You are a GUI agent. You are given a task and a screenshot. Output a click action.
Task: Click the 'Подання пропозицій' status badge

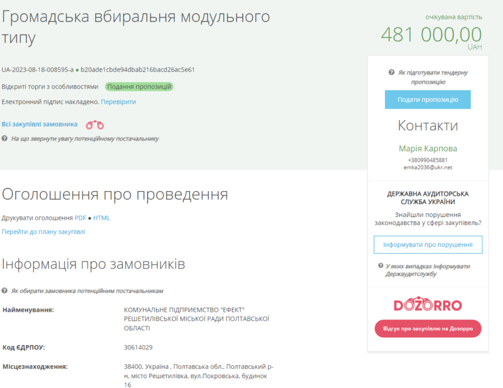point(139,87)
